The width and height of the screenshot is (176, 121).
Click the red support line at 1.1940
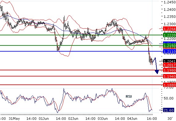pos(81,76)
